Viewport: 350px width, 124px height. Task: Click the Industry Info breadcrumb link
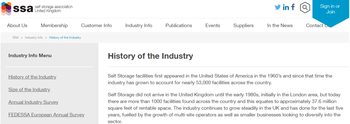click(x=34, y=38)
